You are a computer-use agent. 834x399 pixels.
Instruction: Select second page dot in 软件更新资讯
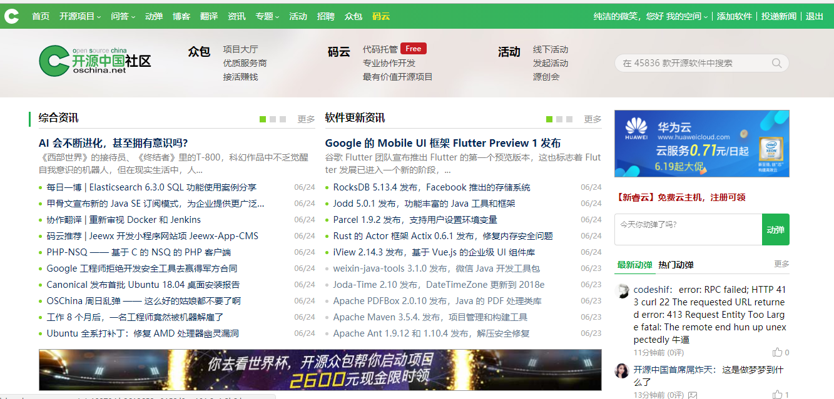(559, 119)
